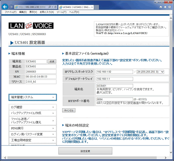Viewport: 174px width, 161px height.
Task: Open the ファイル(F) menu
Action: tap(11, 12)
